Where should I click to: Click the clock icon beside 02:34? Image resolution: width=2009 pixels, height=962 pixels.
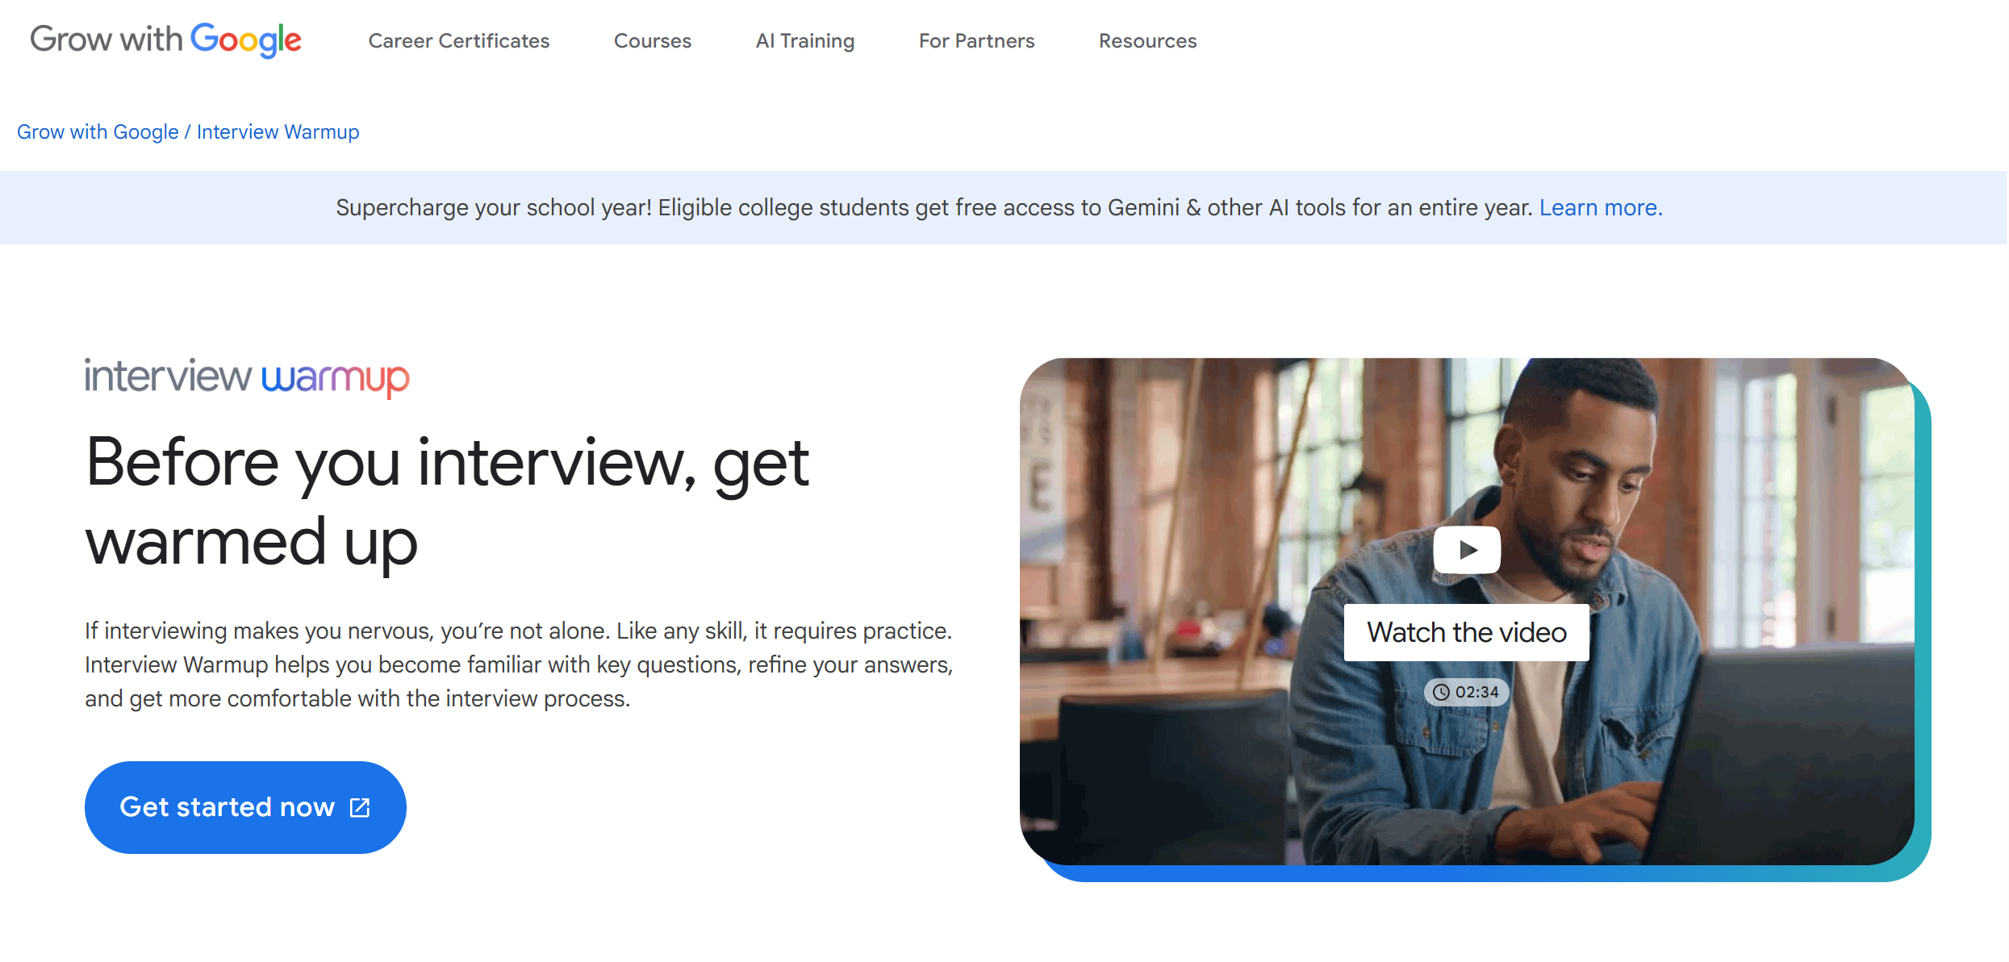(x=1441, y=692)
